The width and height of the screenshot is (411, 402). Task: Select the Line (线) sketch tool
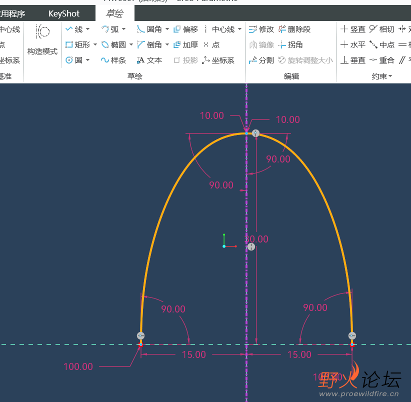coord(74,29)
